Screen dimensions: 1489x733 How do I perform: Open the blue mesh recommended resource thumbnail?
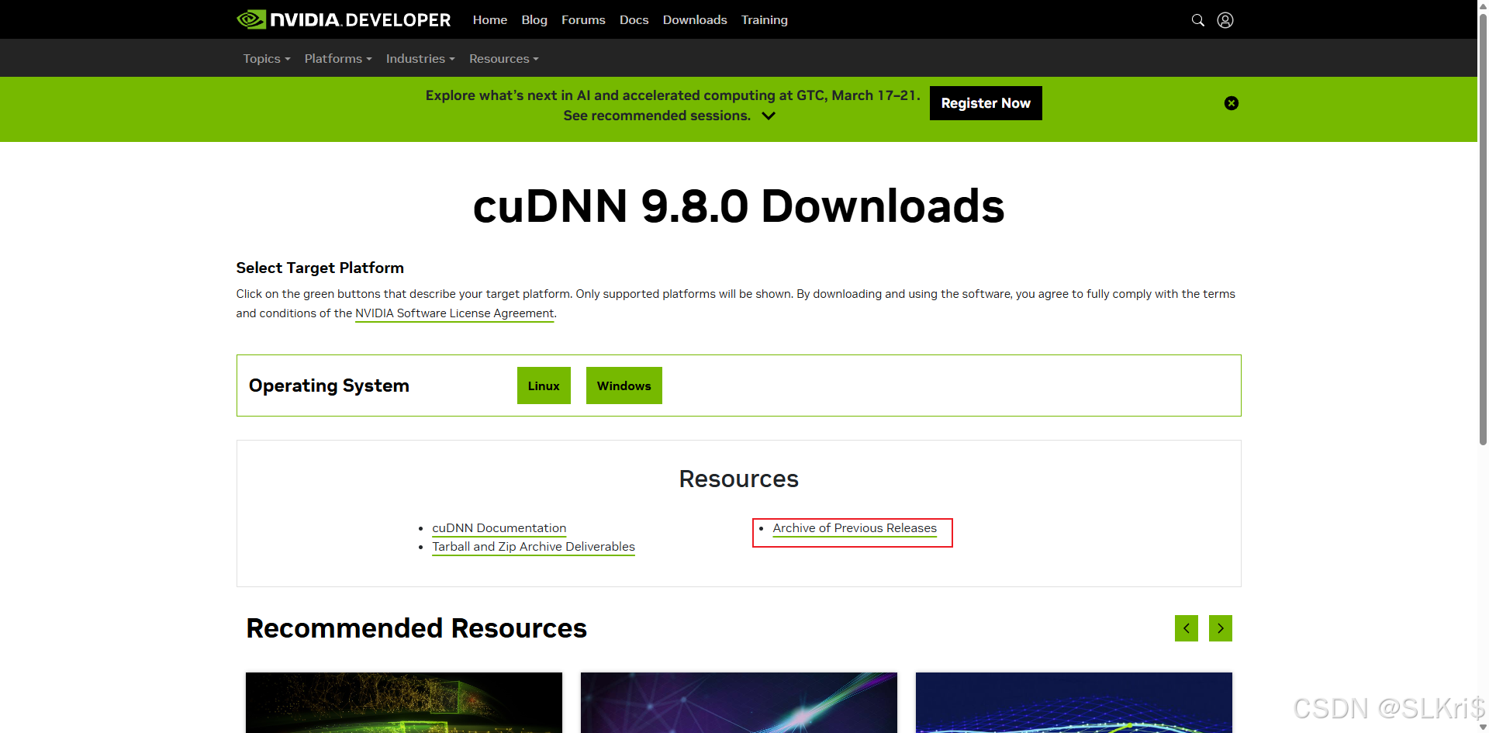(1074, 703)
